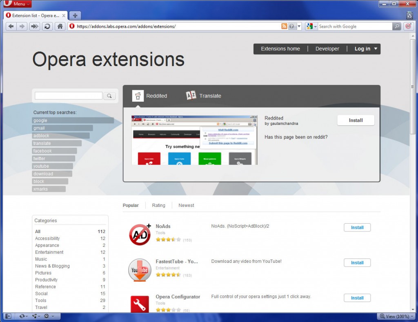Viewport: 418px width, 322px height.
Task: Click the Reddited alien icon
Action: [138, 96]
